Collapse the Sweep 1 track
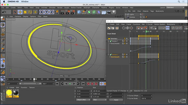The width and height of the screenshot is (188, 105). [x=109, y=41]
